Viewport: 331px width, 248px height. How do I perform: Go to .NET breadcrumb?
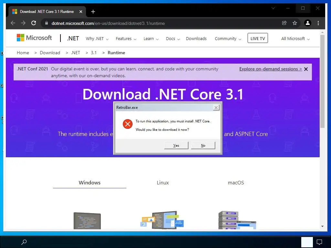pyautogui.click(x=75, y=53)
